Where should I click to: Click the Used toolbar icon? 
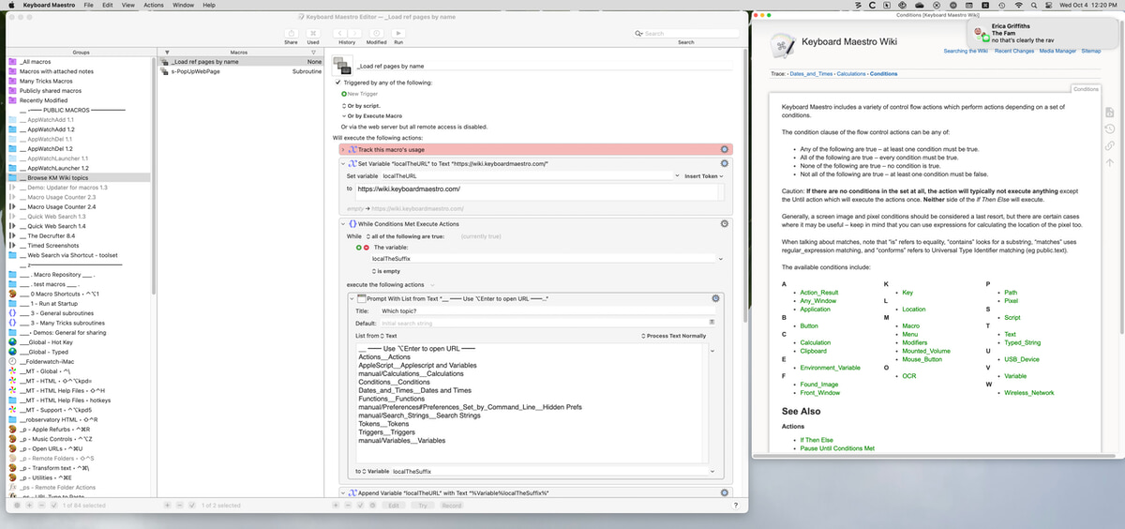click(x=313, y=33)
